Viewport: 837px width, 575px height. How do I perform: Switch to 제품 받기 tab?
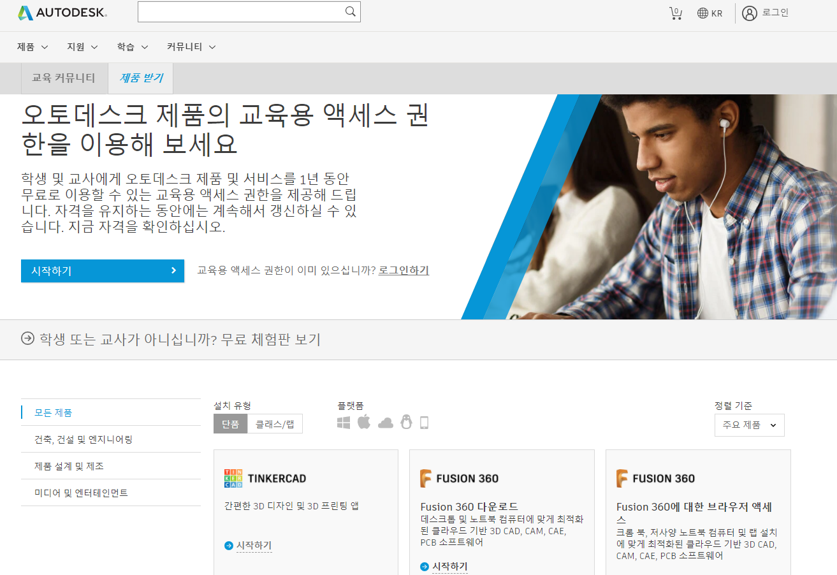click(140, 78)
